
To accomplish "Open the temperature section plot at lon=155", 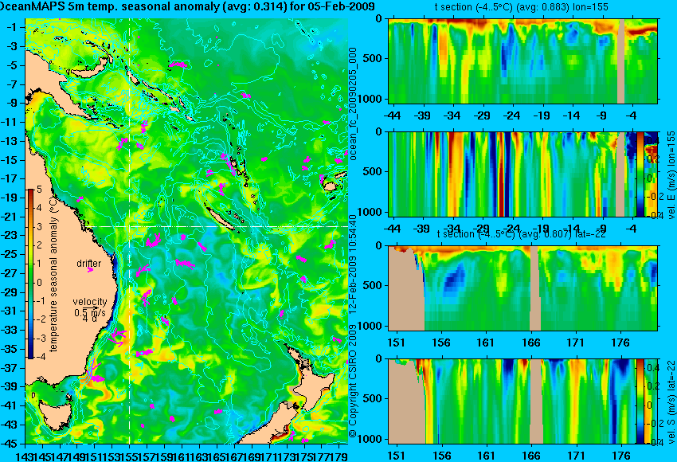I will point(522,61).
